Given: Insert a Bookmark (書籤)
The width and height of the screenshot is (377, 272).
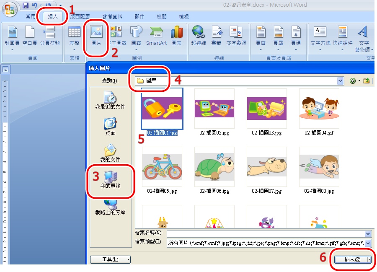Looking at the screenshot, I should click(x=216, y=36).
